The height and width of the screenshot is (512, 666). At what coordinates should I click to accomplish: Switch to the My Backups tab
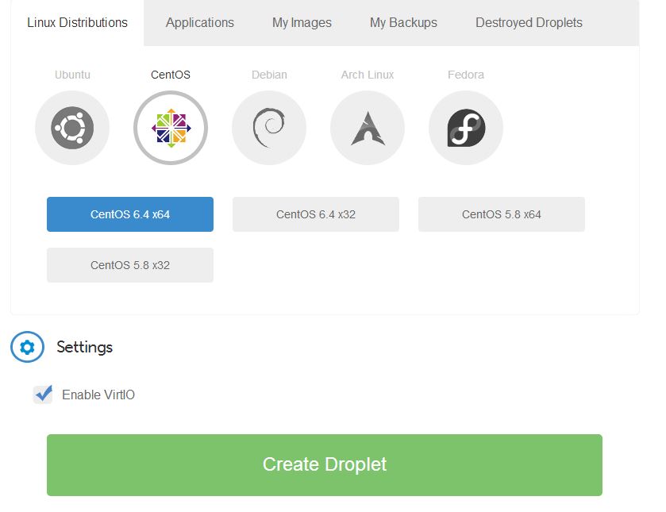click(x=403, y=22)
